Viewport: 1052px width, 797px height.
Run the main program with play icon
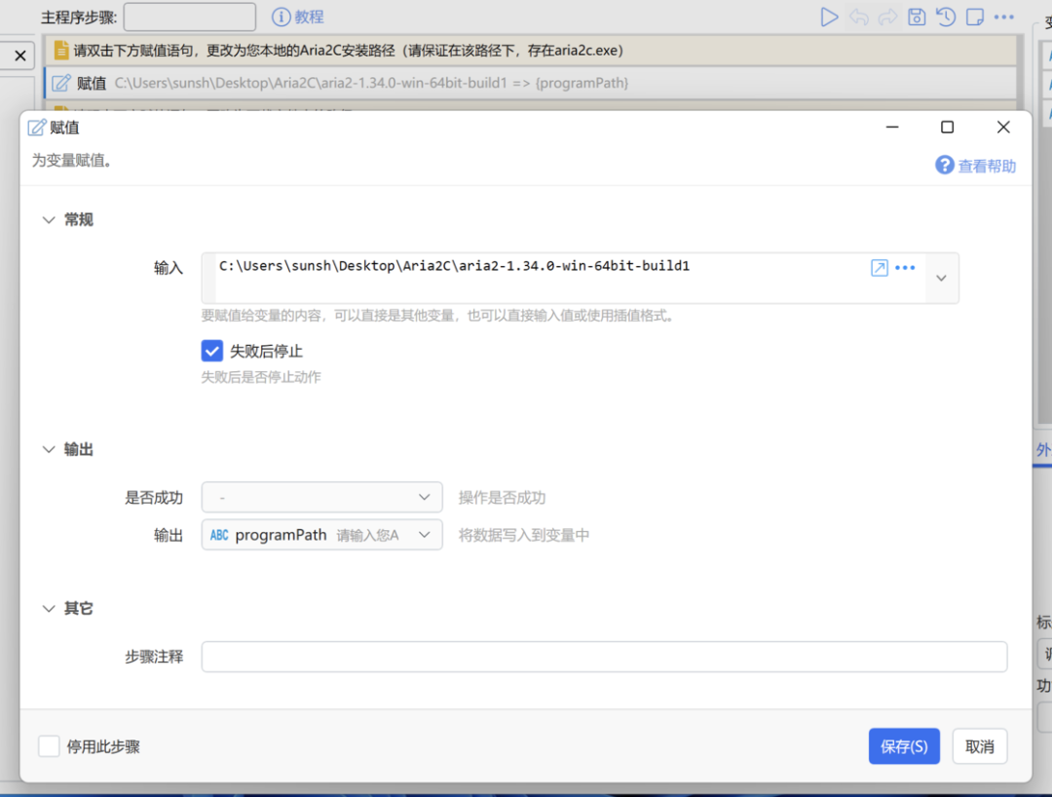coord(829,17)
